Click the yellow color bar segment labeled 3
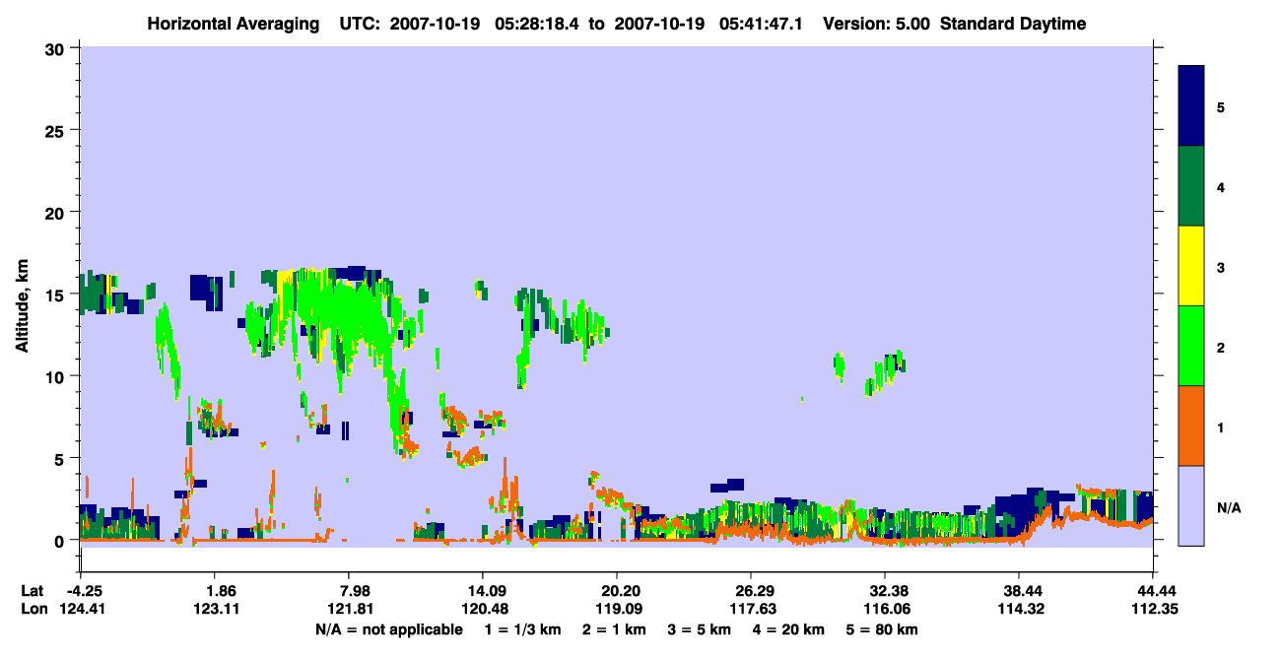 [1191, 266]
